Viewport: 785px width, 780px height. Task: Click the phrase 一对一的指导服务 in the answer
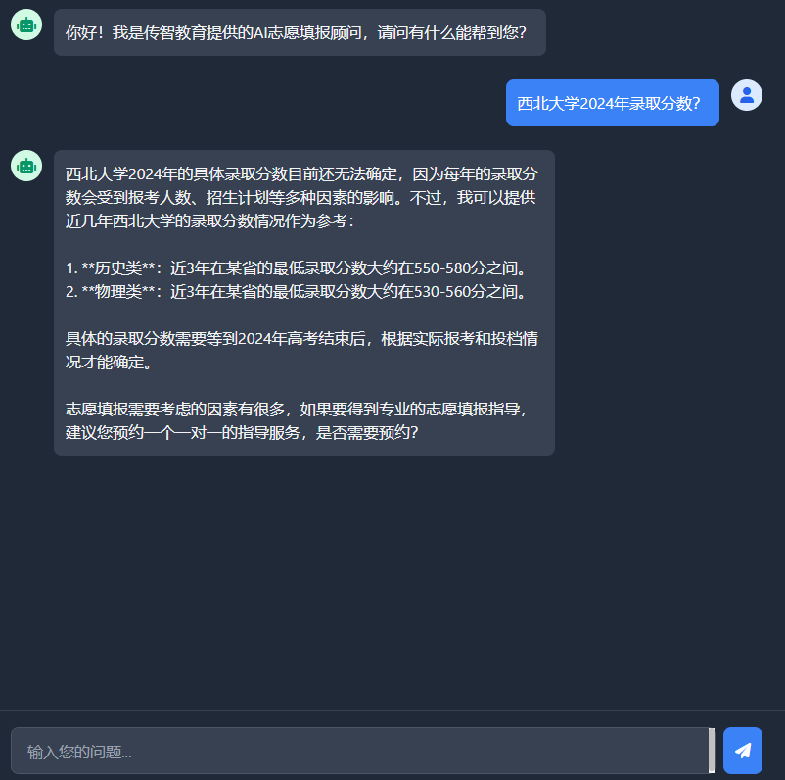click(236, 432)
